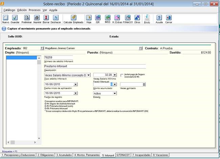This screenshot has height=159, width=220.
Task: Open the Hoja toolbar icon
Action: tap(89, 18)
